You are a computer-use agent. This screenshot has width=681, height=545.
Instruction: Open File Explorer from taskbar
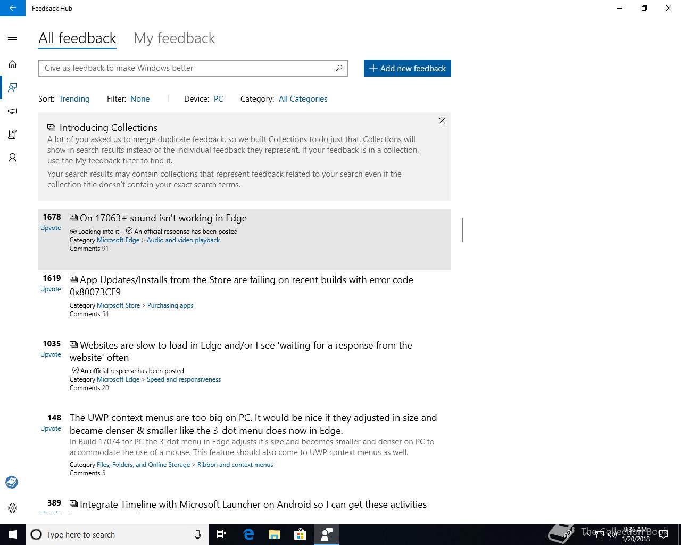(275, 534)
